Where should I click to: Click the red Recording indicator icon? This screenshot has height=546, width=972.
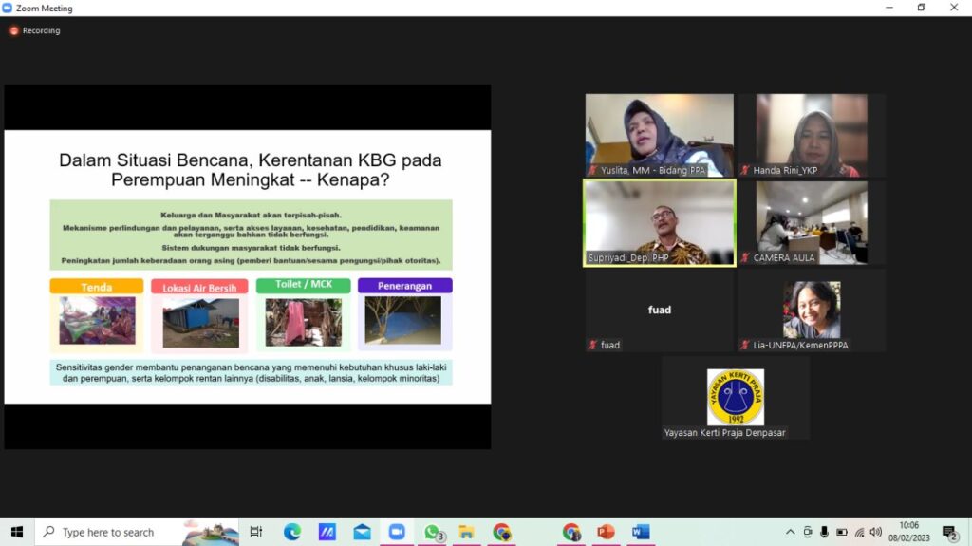13,30
